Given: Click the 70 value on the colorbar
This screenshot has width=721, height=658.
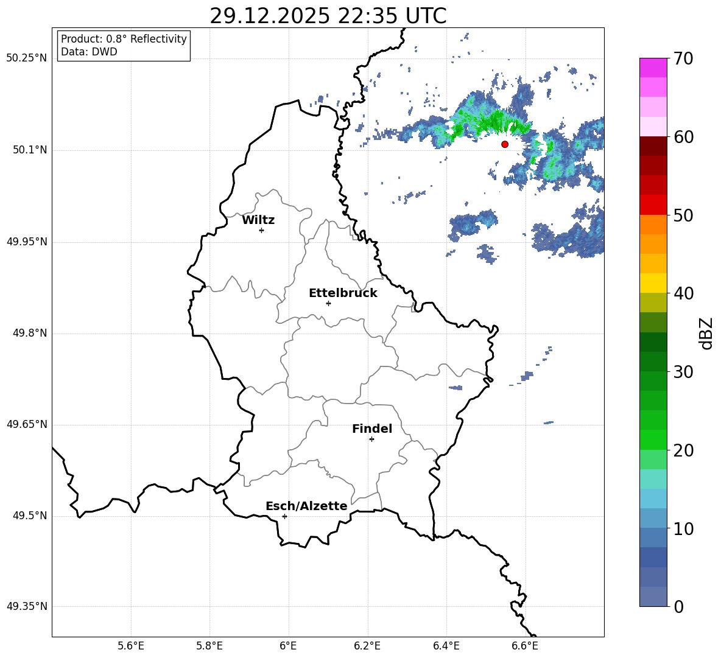Looking at the screenshot, I should click(683, 58).
